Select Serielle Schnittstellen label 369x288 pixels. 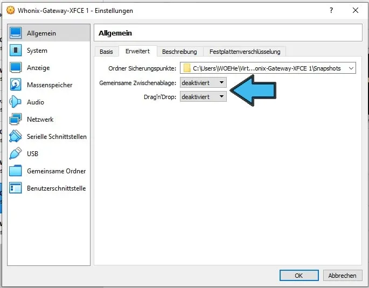click(57, 137)
